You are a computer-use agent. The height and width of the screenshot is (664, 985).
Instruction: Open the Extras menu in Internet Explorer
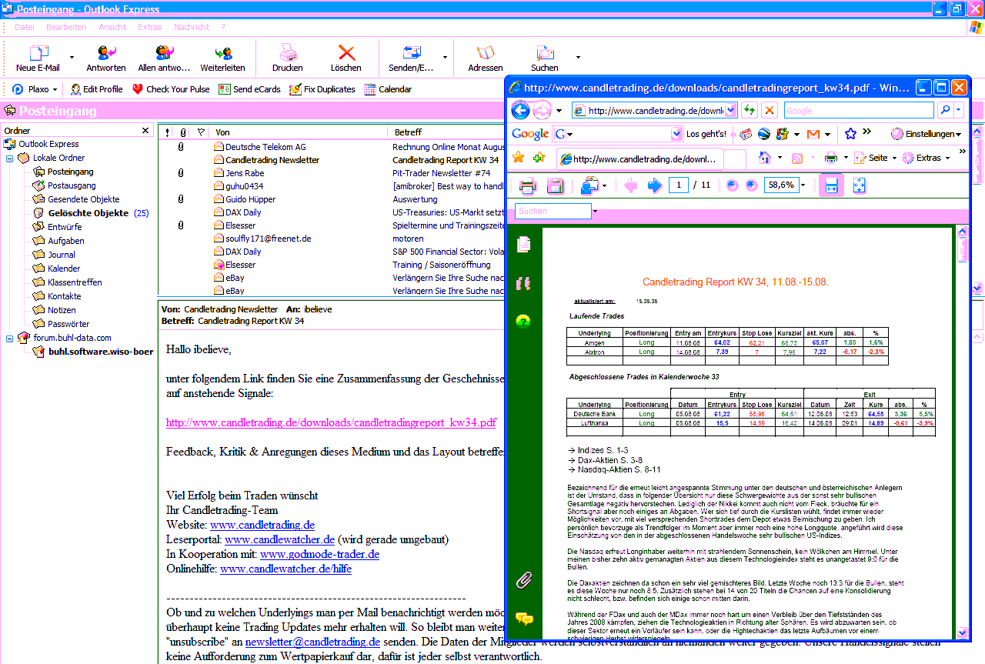[x=927, y=158]
